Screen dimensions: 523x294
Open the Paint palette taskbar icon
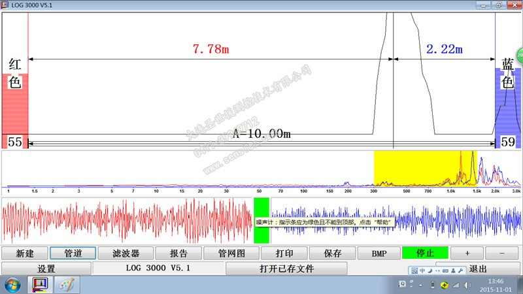click(x=64, y=285)
